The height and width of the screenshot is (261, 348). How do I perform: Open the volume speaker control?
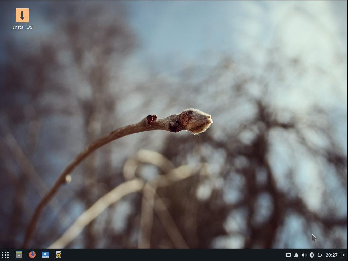click(304, 255)
